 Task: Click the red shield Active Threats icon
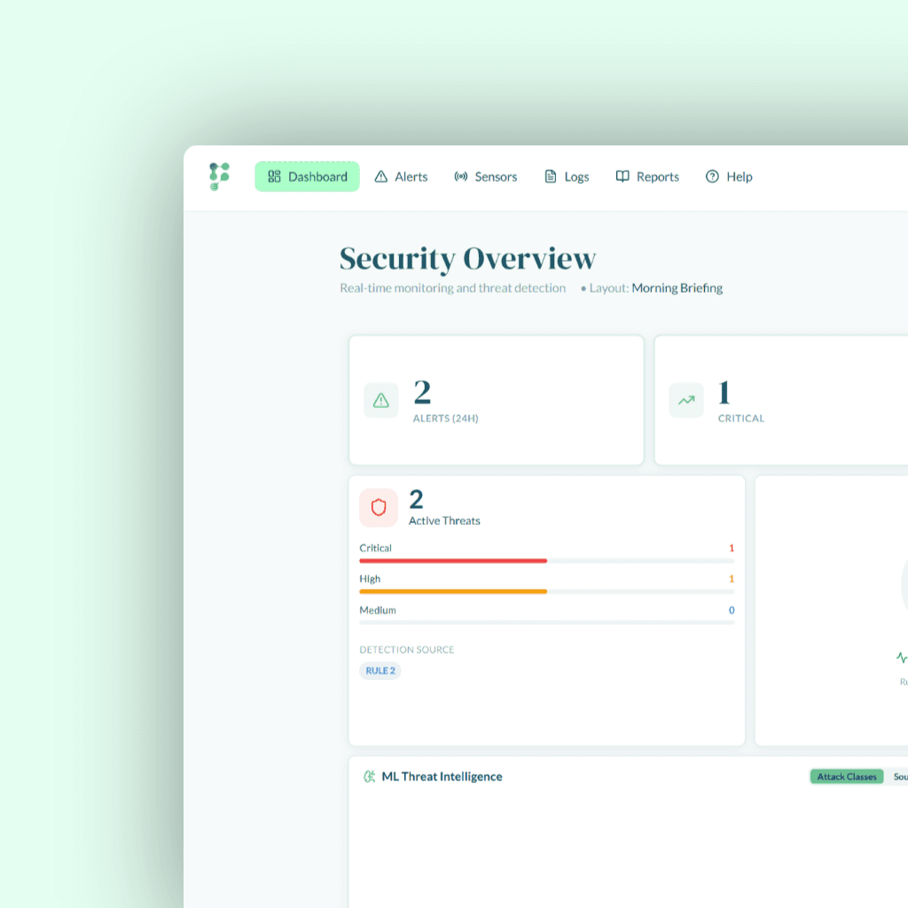tap(379, 508)
